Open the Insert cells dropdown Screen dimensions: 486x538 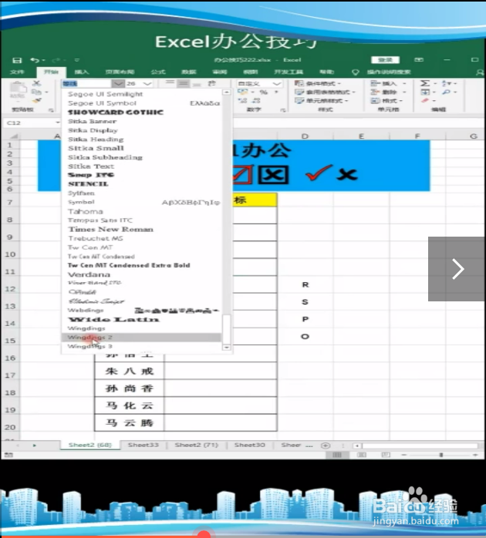click(388, 83)
